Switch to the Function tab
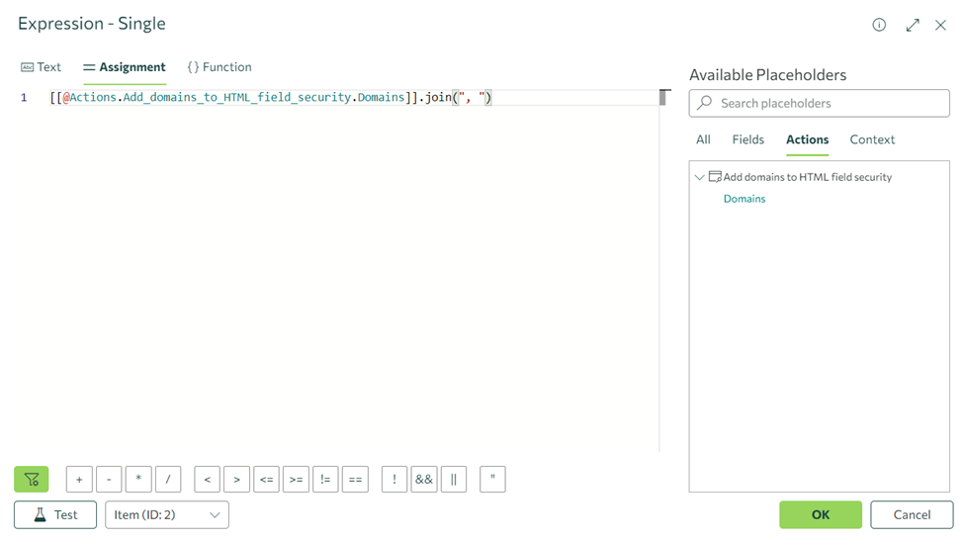This screenshot has height=542, width=964. (219, 67)
